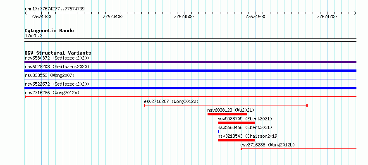Screen dimensions: 368x165
Task: Click the nsv6522672 (Sedlazeck2020) label
Action: [x=57, y=84]
